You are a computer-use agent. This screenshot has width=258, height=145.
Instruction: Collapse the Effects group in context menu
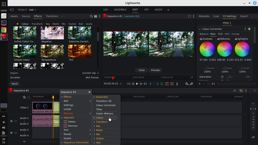[x=62, y=97]
